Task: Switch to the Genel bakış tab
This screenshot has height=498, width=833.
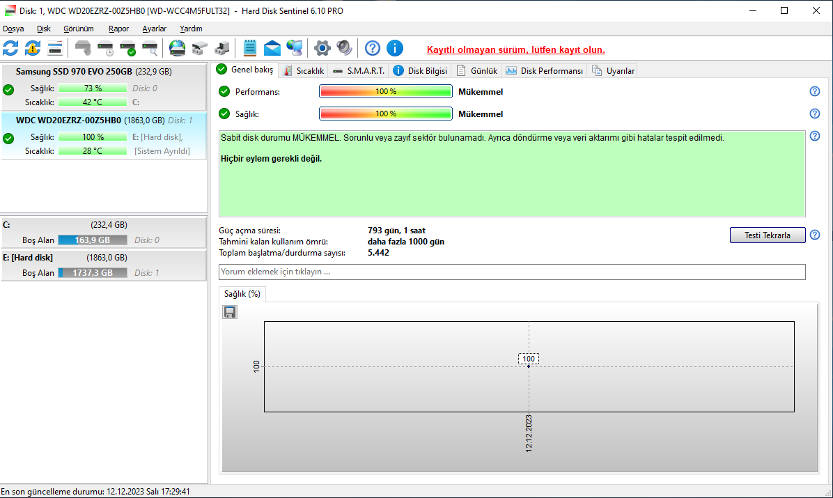Action: [245, 70]
